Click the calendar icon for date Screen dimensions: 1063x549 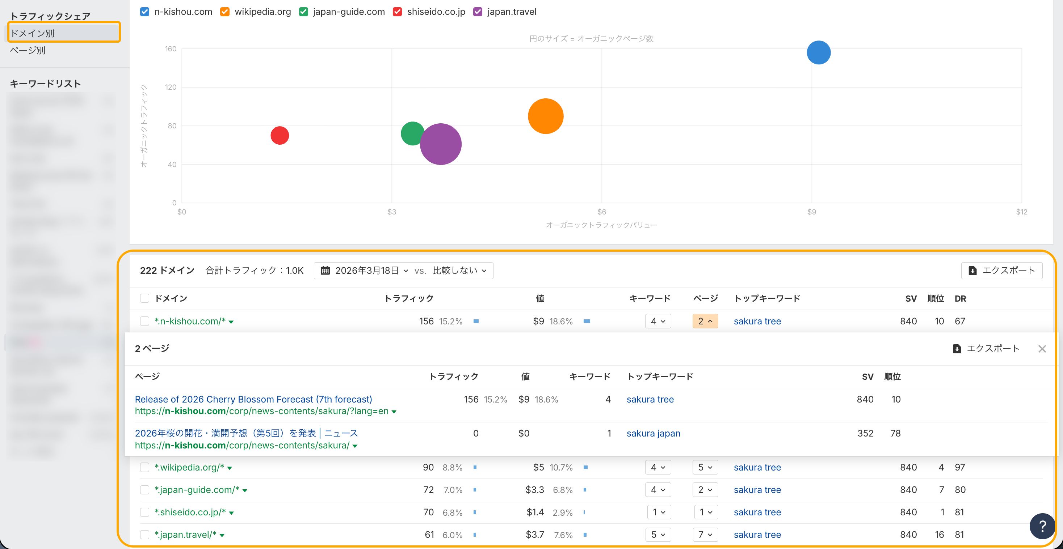click(325, 271)
